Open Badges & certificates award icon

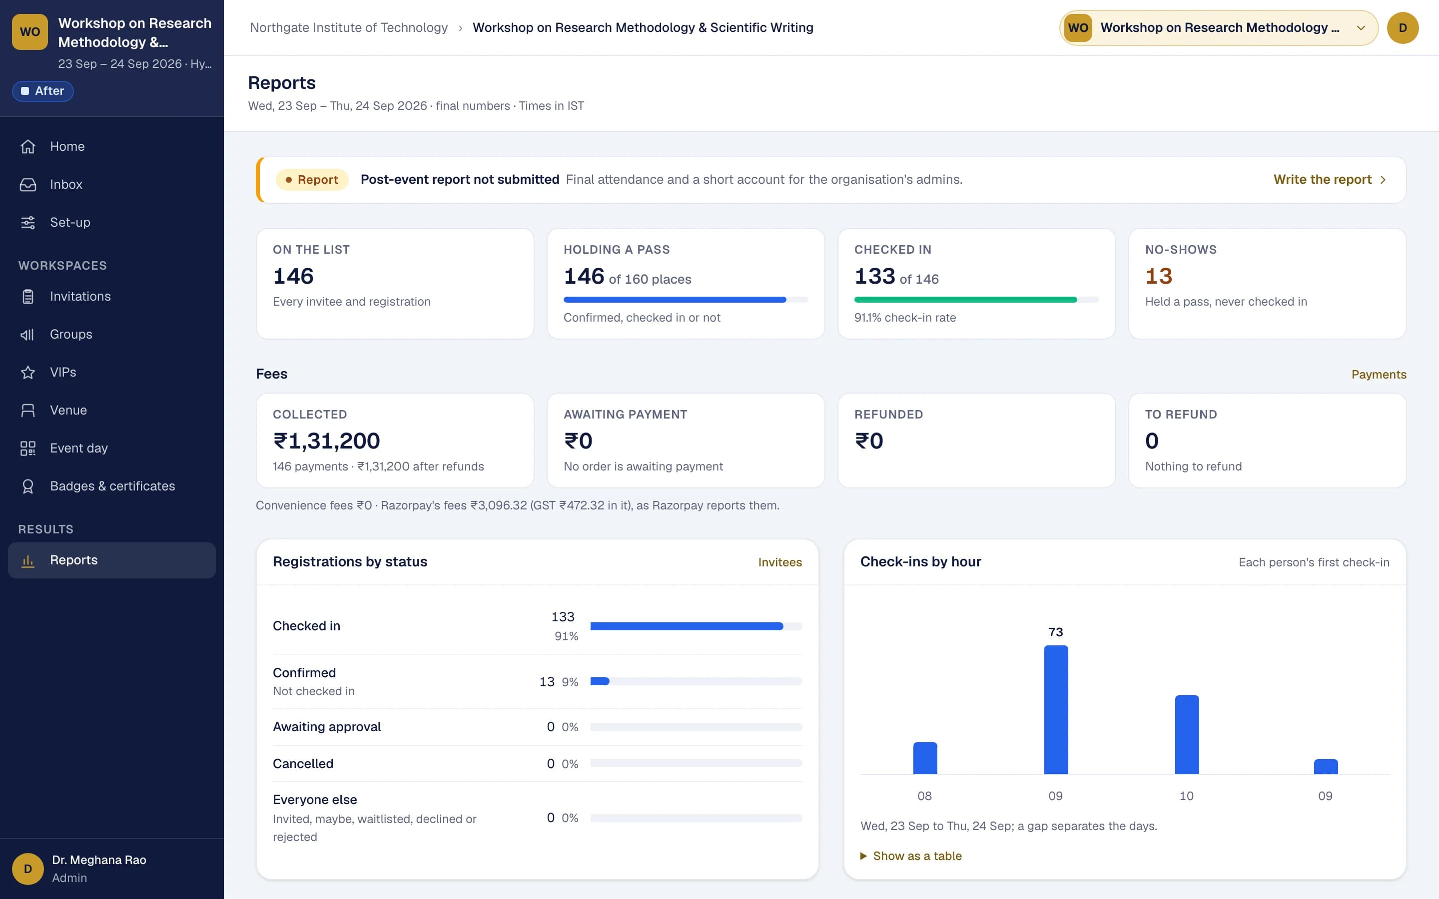point(28,486)
